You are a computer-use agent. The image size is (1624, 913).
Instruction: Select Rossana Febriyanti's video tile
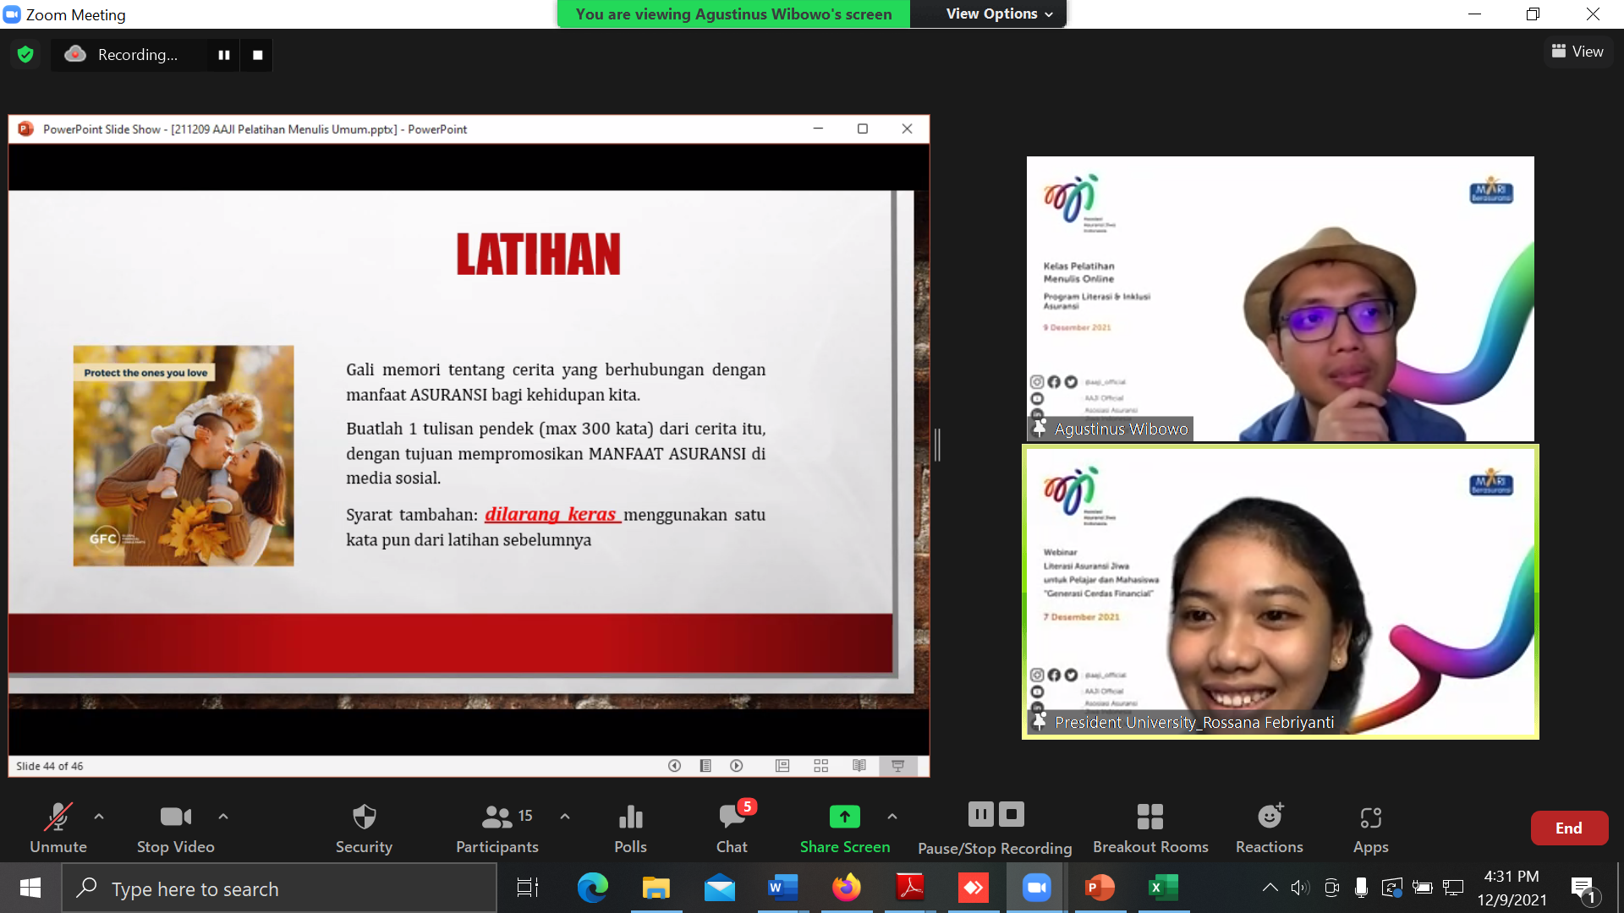click(x=1281, y=592)
